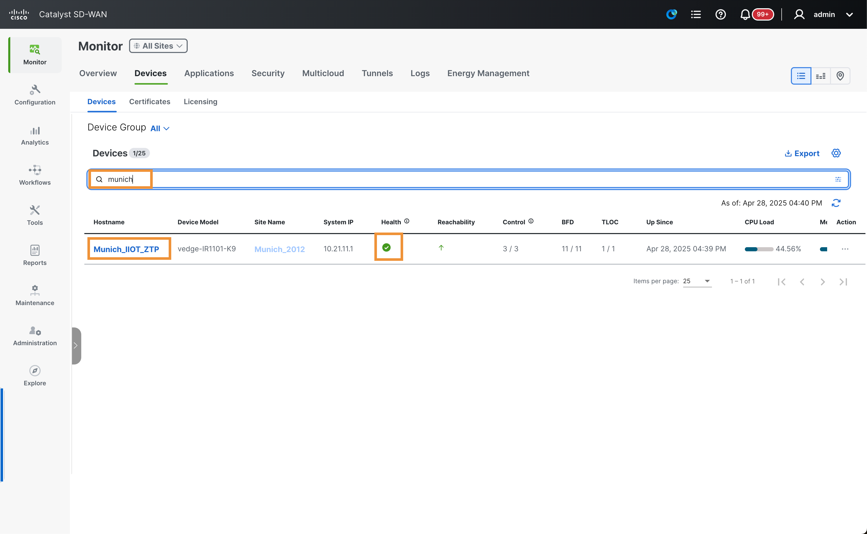
Task: Sort by the System IP column header
Action: tap(338, 222)
